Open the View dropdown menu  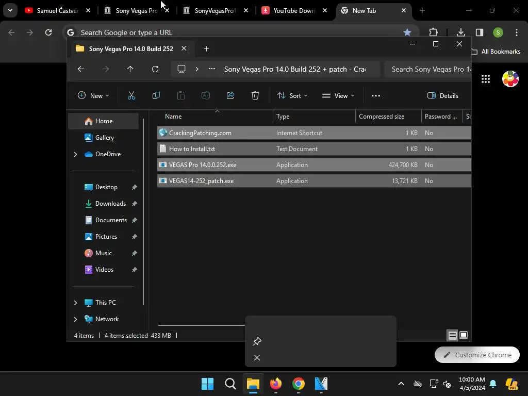[338, 95]
